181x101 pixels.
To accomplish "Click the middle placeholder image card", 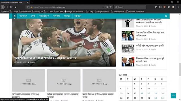I will (x=64, y=81).
